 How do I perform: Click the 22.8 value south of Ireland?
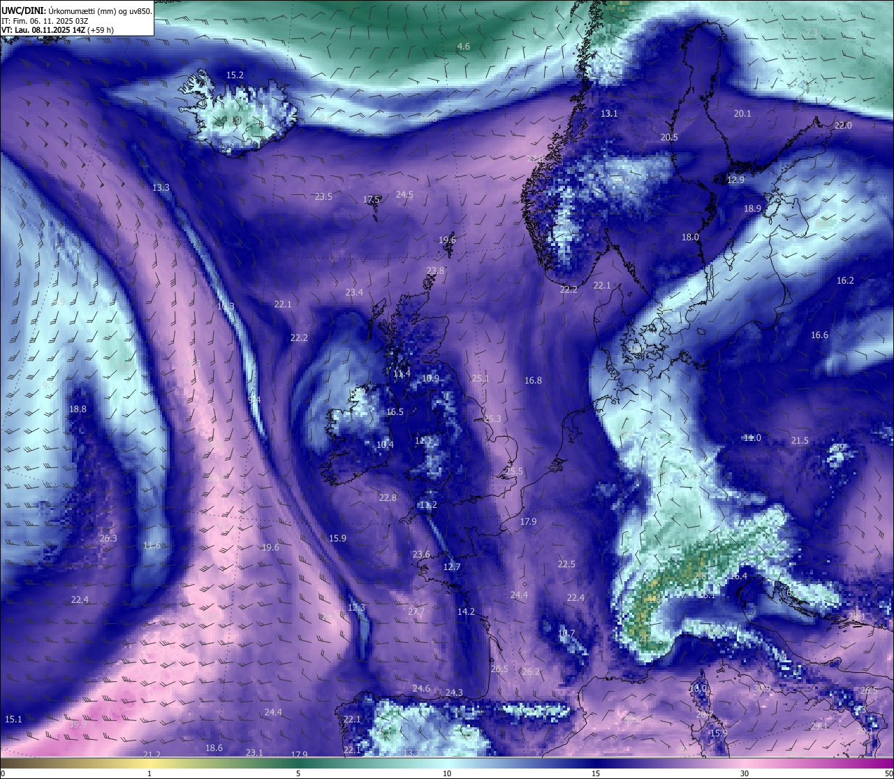[x=388, y=497]
